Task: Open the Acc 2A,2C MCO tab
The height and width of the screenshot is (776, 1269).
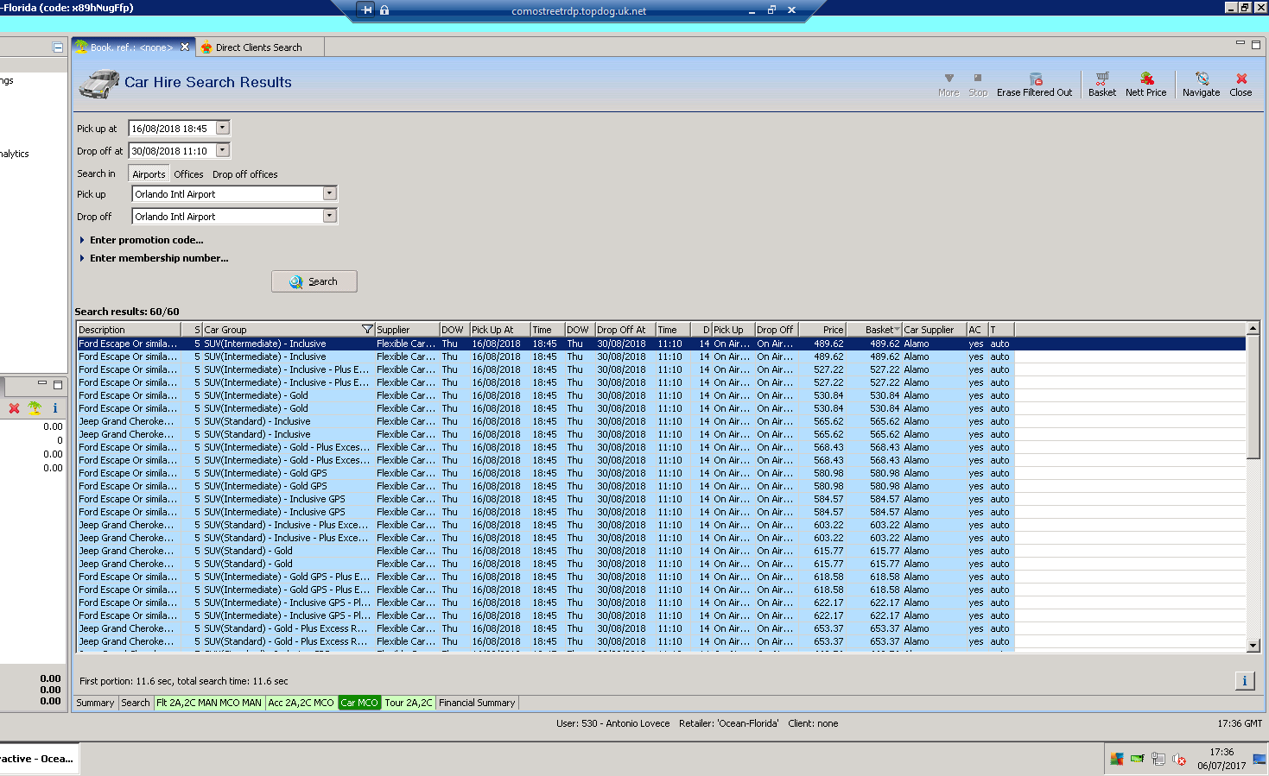Action: (301, 703)
